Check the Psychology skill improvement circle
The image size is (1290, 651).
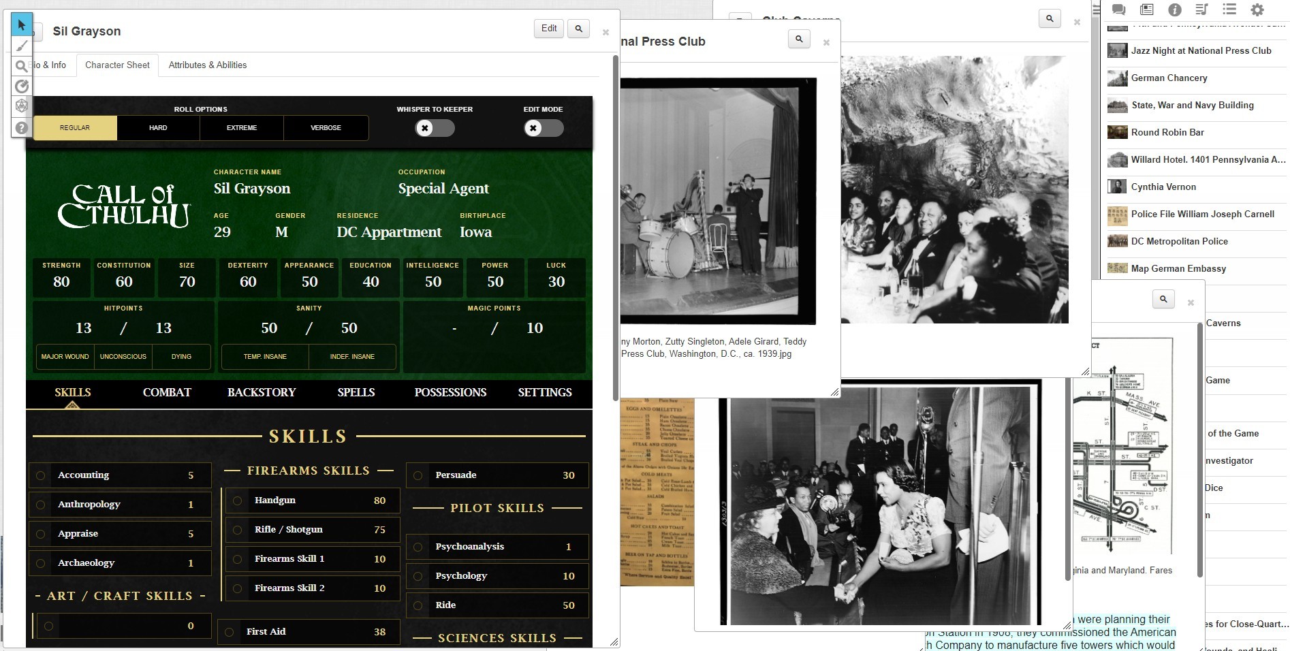(418, 576)
